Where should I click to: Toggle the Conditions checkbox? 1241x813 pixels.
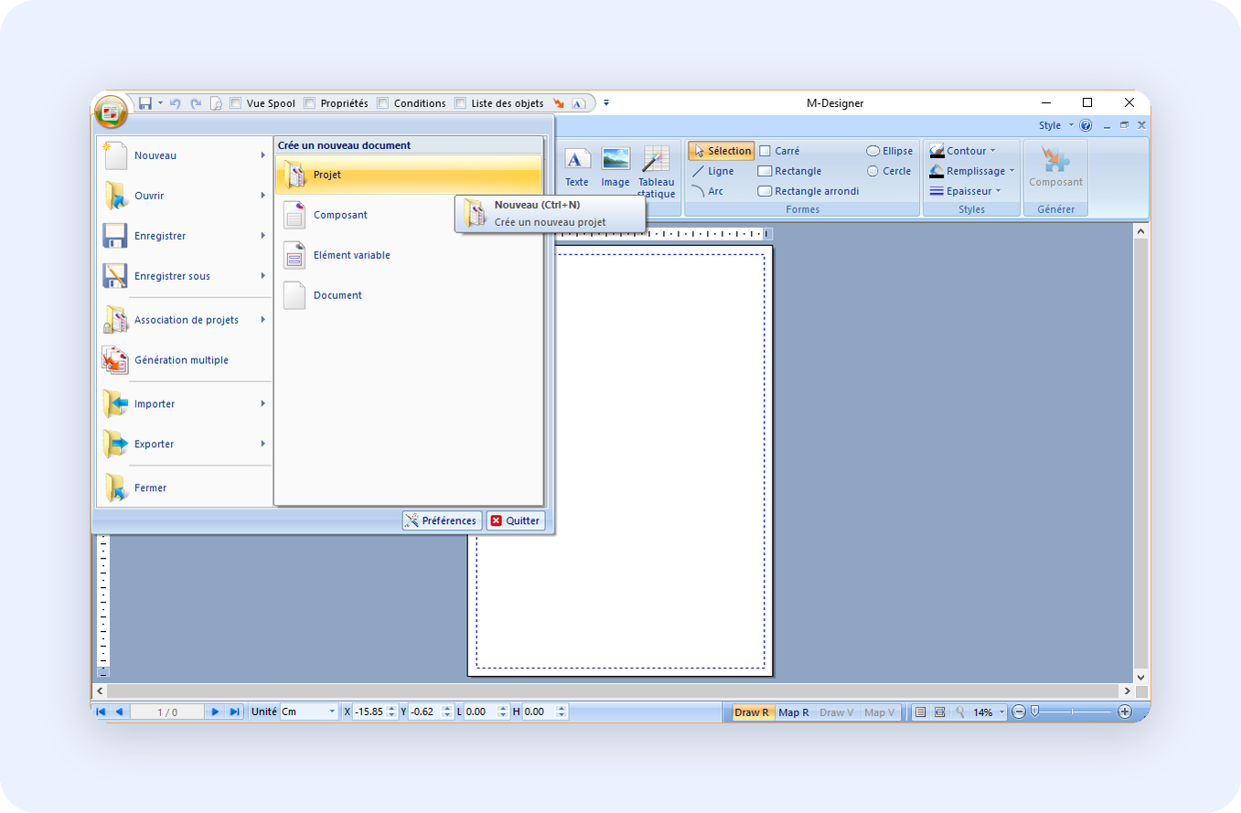383,103
